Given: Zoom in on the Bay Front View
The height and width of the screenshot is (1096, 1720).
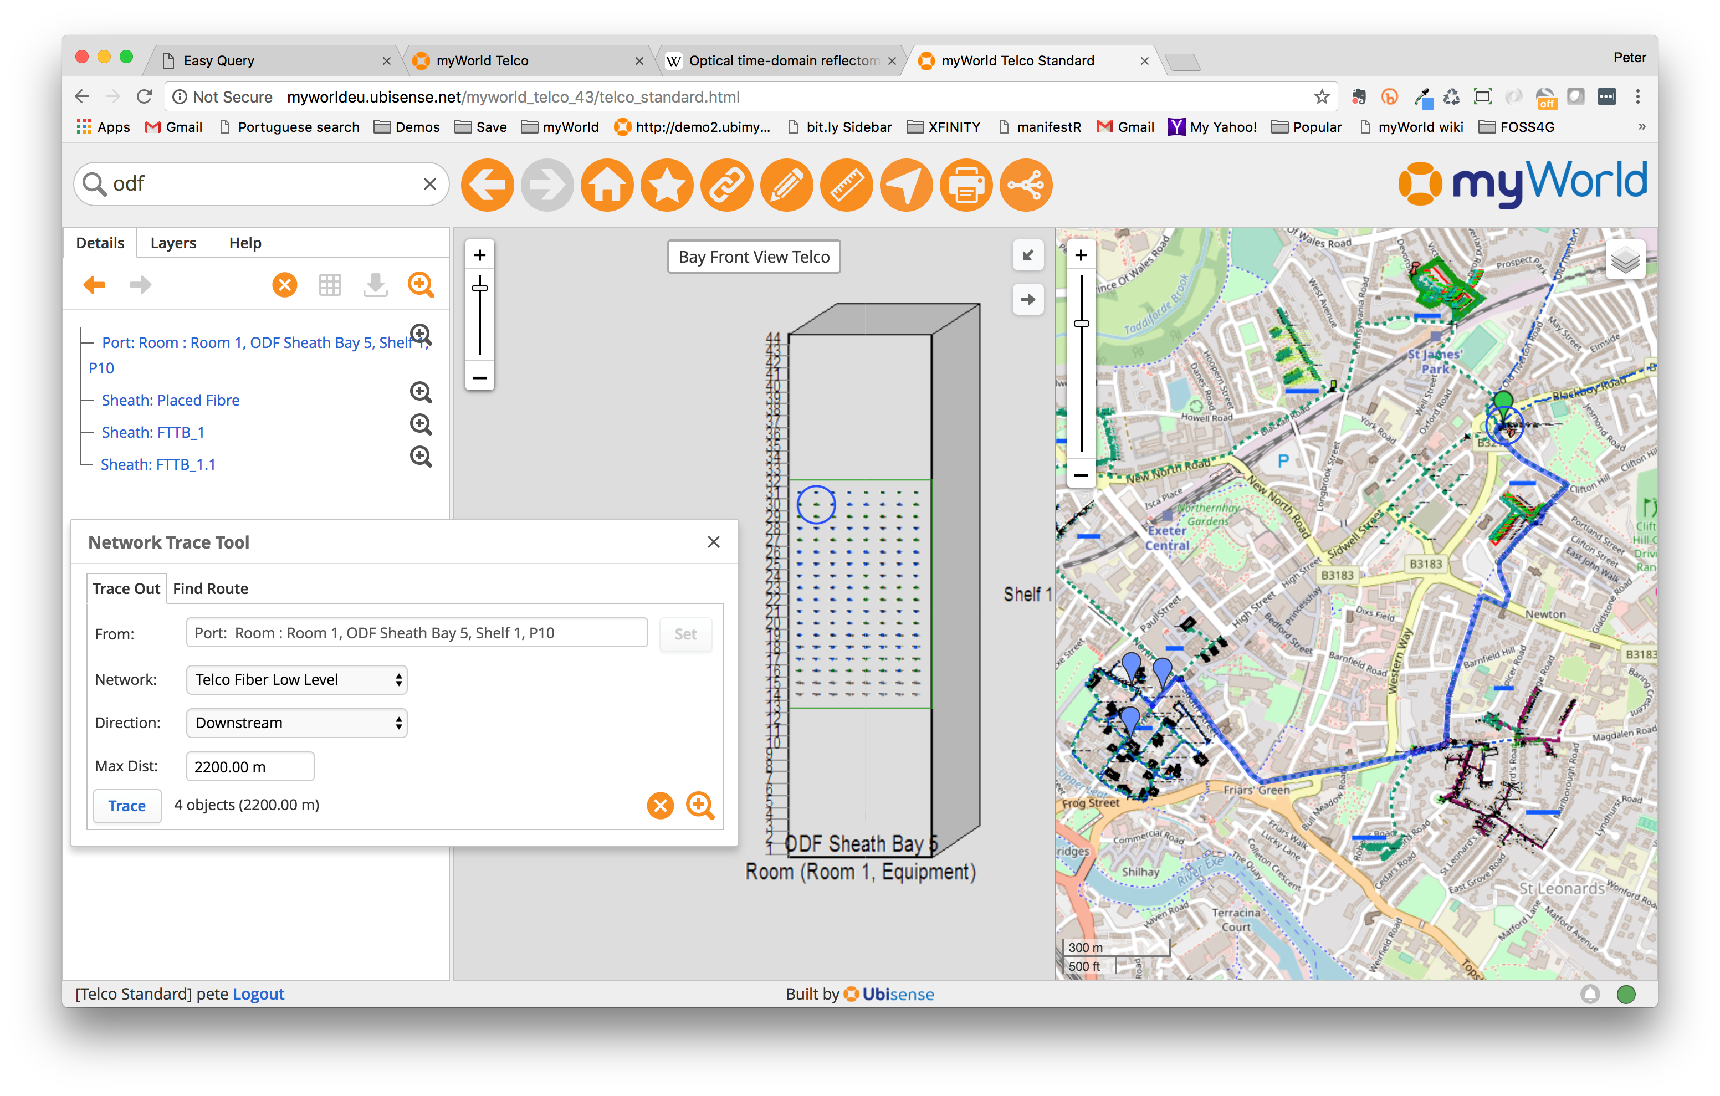Looking at the screenshot, I should click(480, 255).
